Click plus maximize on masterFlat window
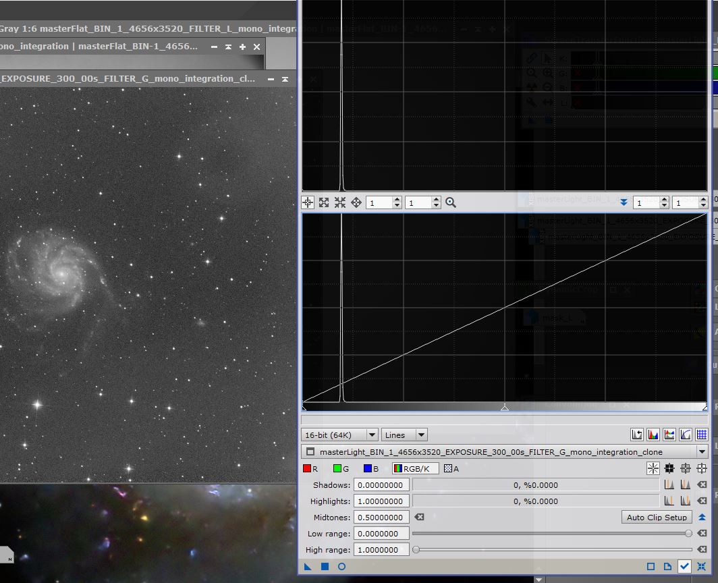 point(242,47)
